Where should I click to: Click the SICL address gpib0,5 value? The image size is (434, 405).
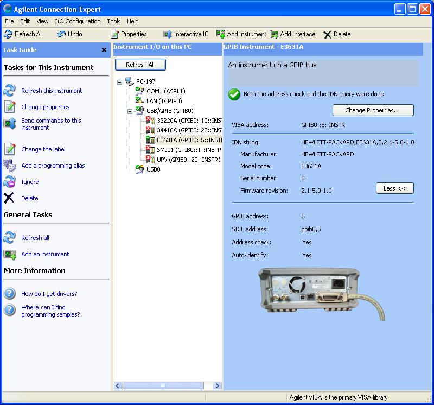click(x=311, y=229)
